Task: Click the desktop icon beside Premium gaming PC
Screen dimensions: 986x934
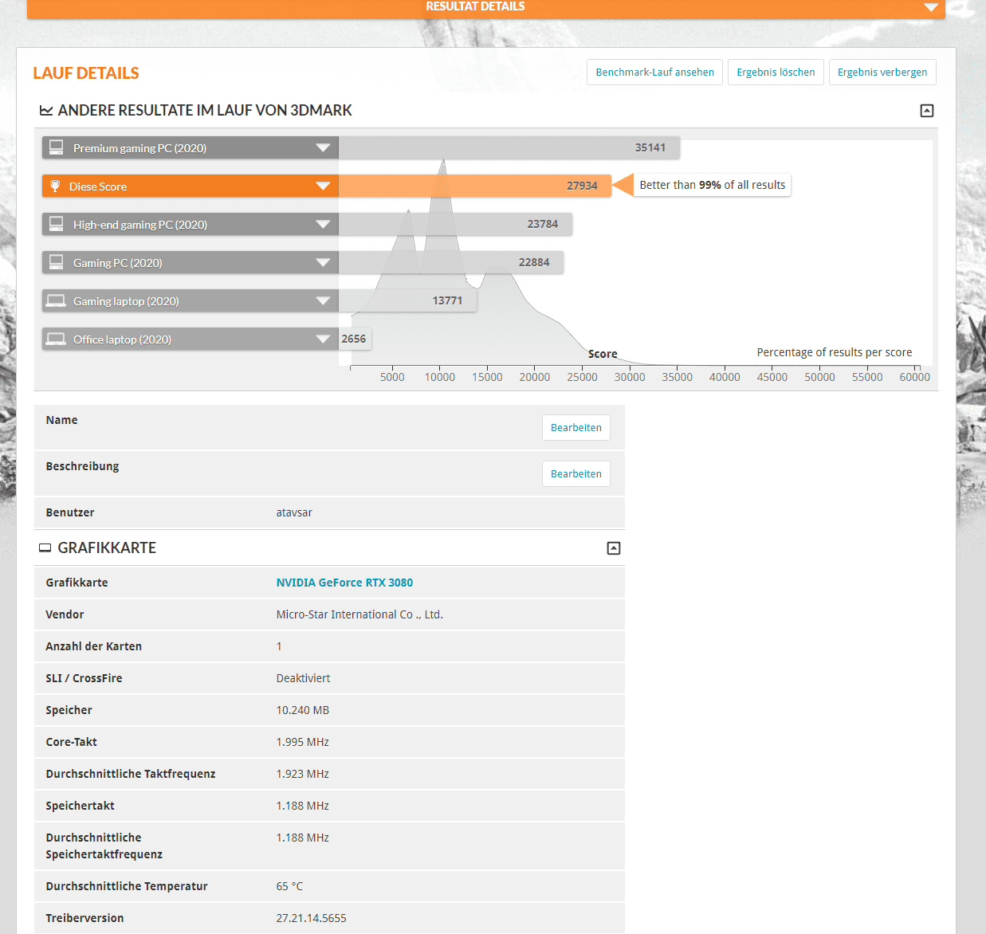Action: click(57, 147)
